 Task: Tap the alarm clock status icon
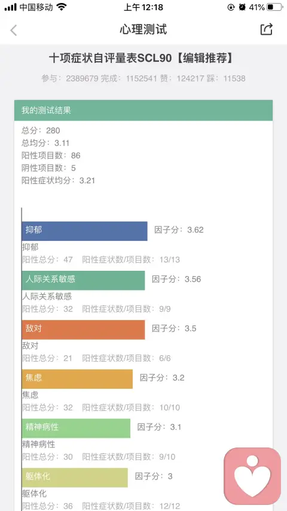click(x=242, y=7)
